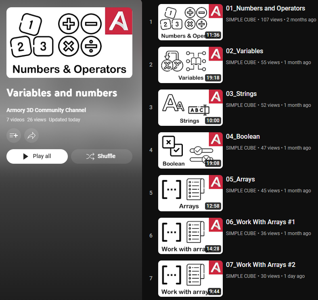Open SIMPLE CUBE channel under 04_Boolean
The image size is (318, 300).
coord(241,148)
